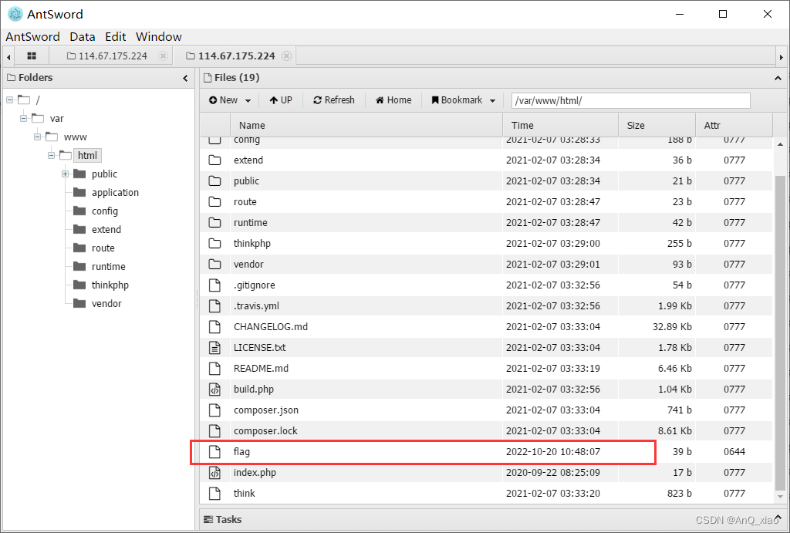Click the Tasks panel header
Viewport: 790px width, 533px height.
coord(493,519)
